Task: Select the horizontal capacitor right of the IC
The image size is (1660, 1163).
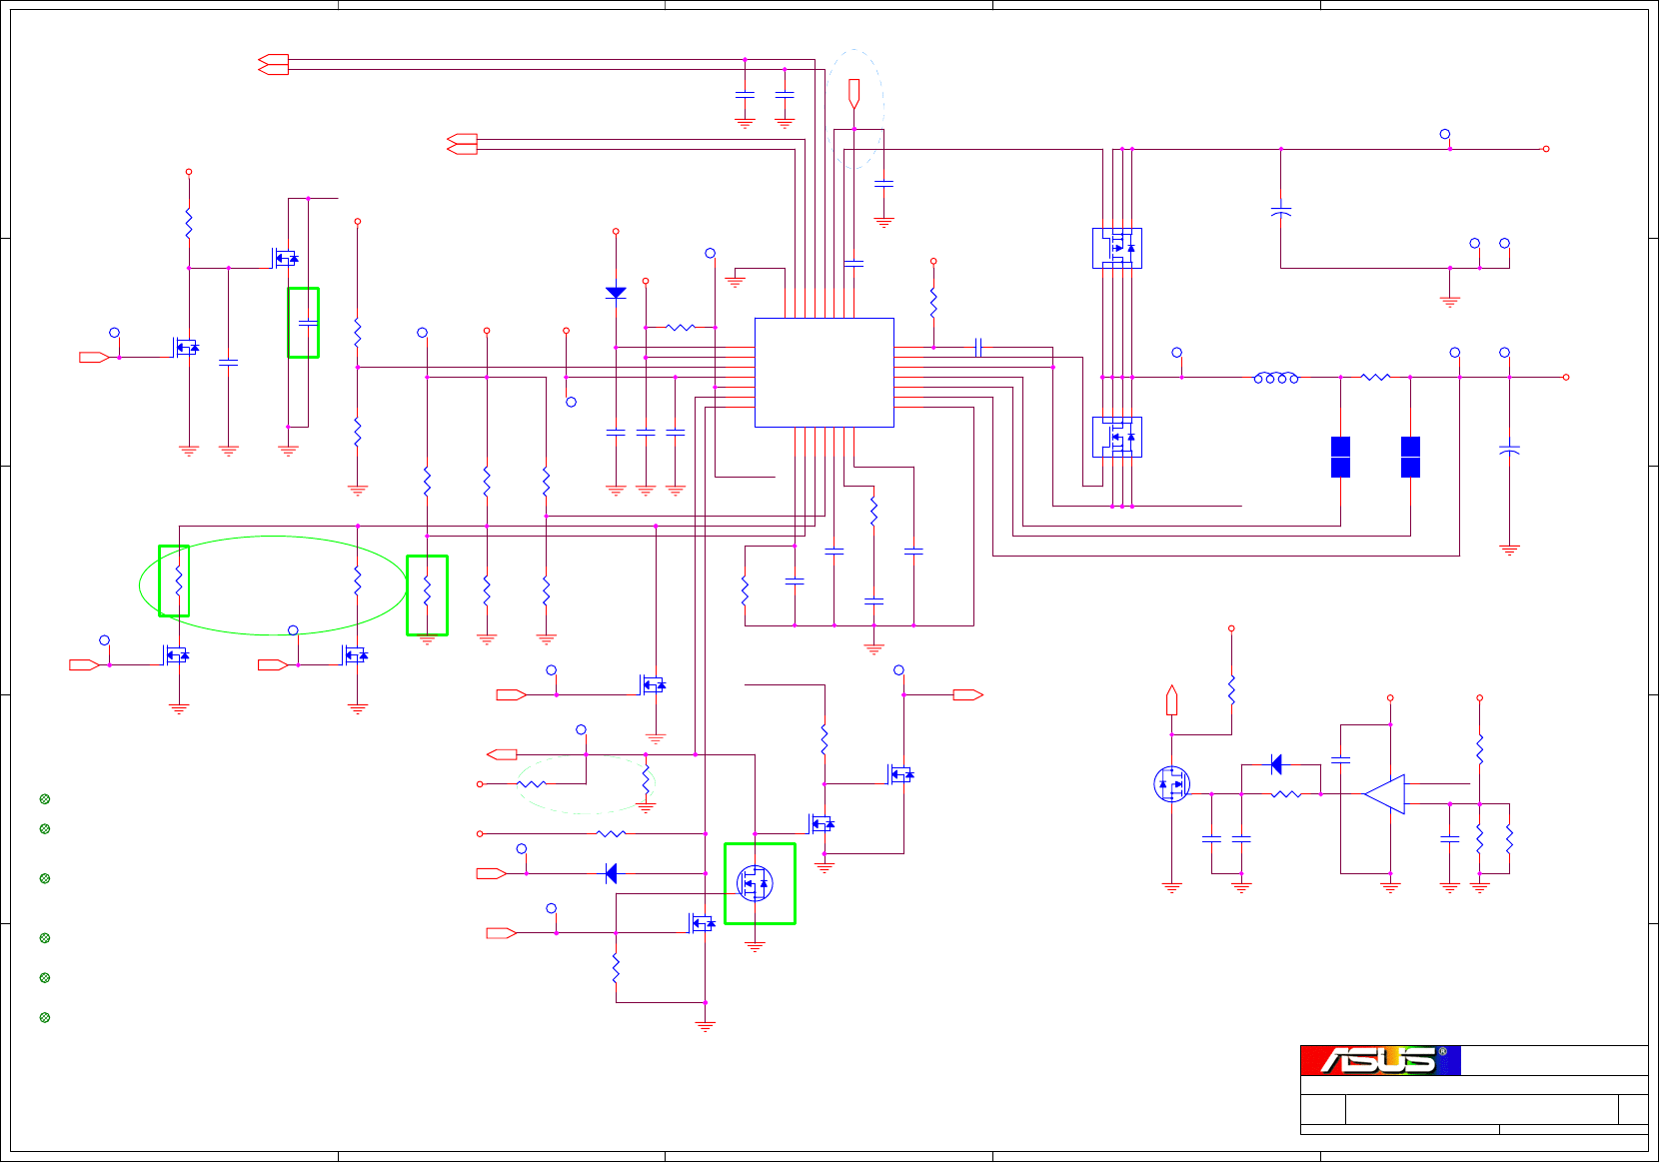Action: pos(978,348)
